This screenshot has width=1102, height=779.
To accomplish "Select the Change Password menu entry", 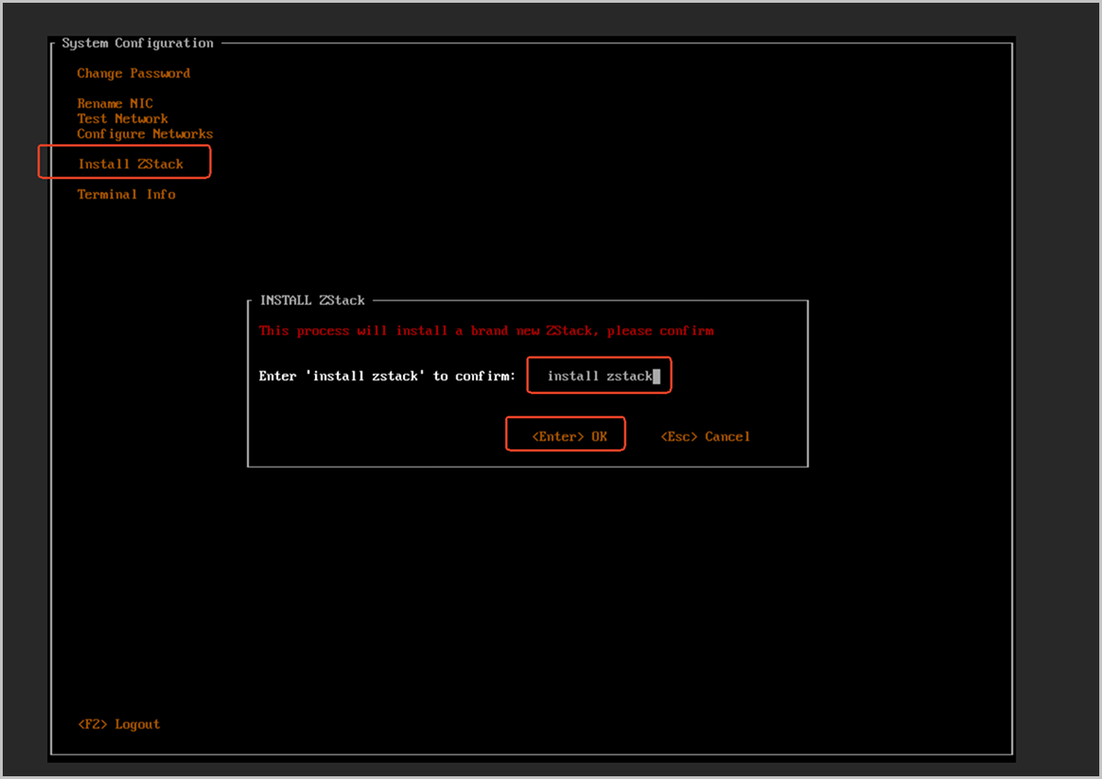I will coord(133,73).
